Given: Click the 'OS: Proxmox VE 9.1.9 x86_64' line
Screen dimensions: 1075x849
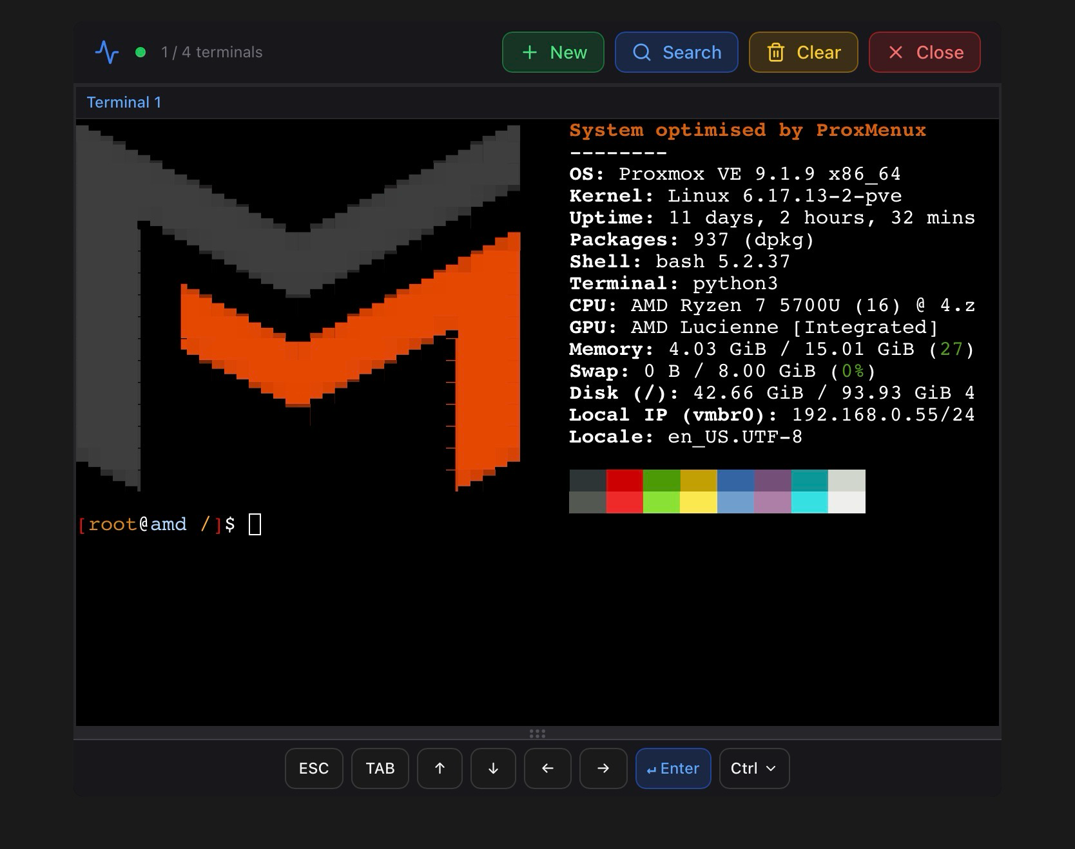Looking at the screenshot, I should pyautogui.click(x=735, y=175).
